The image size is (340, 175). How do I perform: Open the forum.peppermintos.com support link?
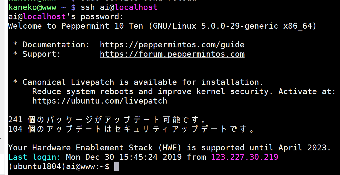click(x=172, y=54)
